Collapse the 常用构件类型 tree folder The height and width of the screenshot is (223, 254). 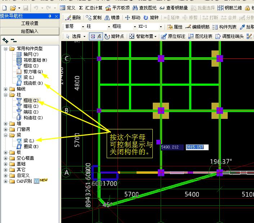[5, 49]
